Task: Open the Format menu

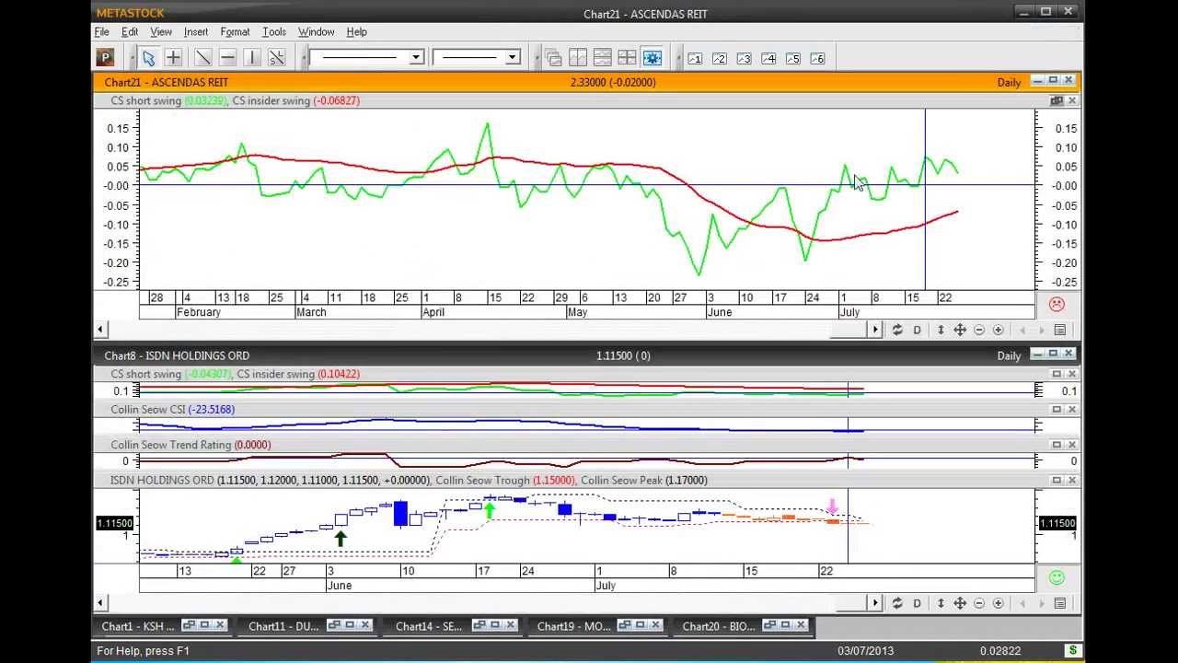Action: coord(235,32)
